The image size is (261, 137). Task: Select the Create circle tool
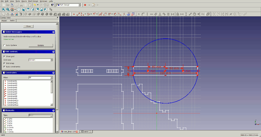(88, 14)
